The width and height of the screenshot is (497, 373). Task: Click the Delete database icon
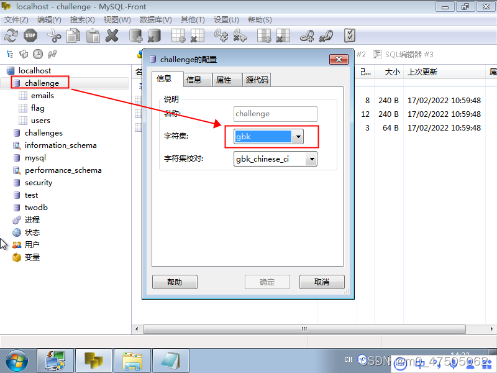155,35
